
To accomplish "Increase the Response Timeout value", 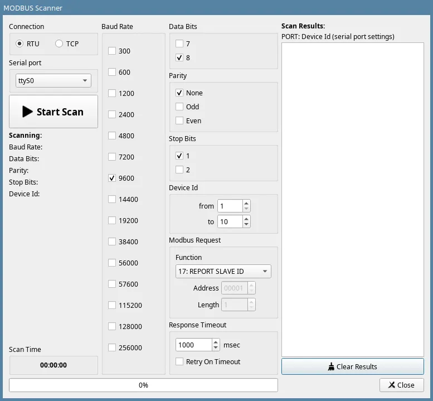I will [x=216, y=342].
